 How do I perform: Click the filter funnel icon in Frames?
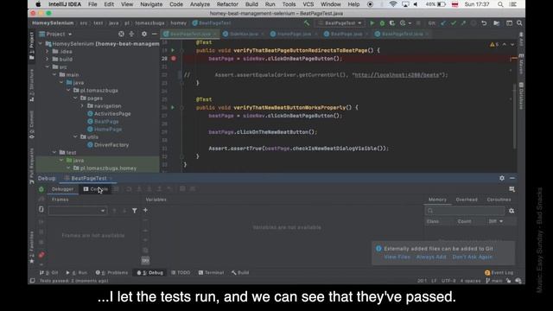coord(135,211)
